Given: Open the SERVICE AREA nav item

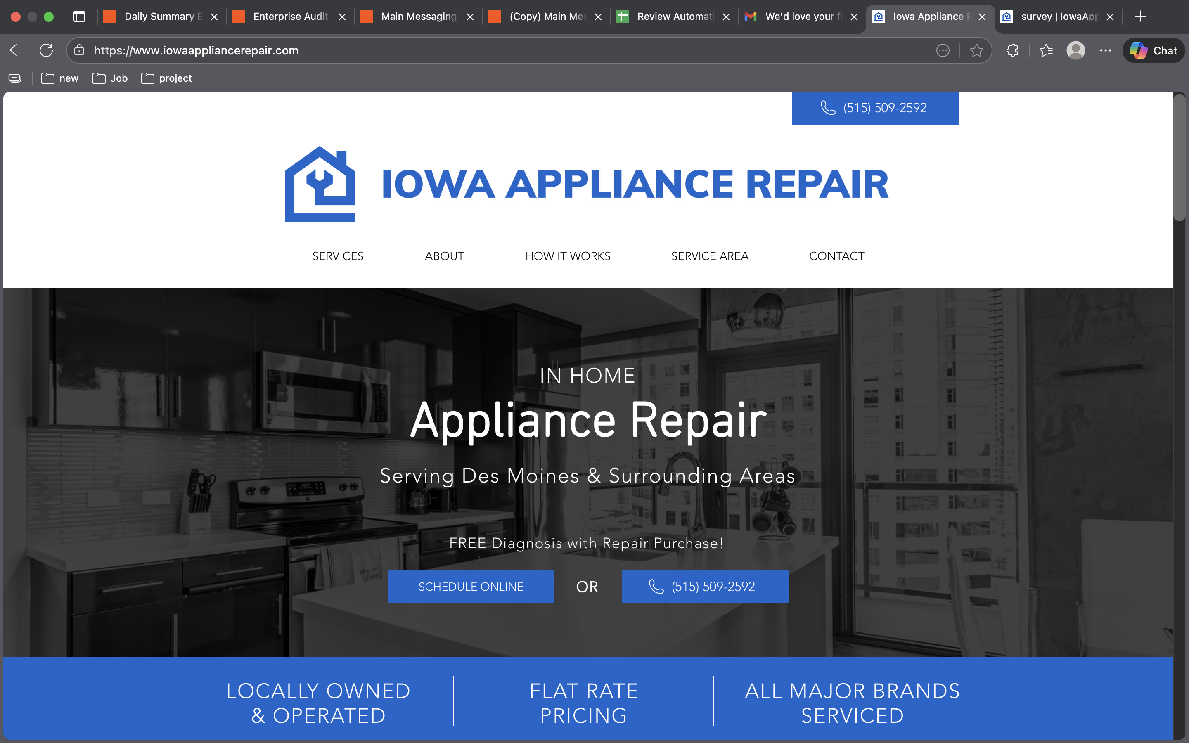Looking at the screenshot, I should click(709, 256).
